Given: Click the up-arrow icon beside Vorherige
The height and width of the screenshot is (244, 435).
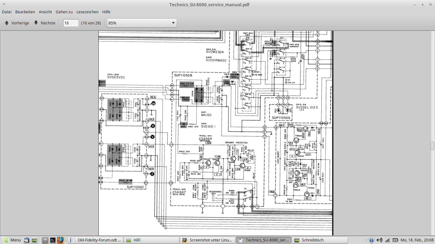Looking at the screenshot, I should pyautogui.click(x=7, y=23).
